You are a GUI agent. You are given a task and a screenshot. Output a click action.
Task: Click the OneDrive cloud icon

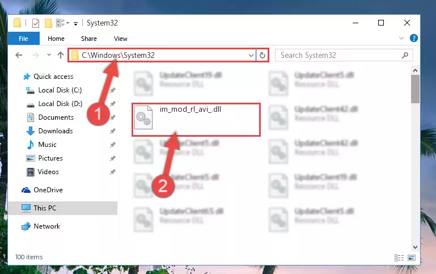[26, 190]
